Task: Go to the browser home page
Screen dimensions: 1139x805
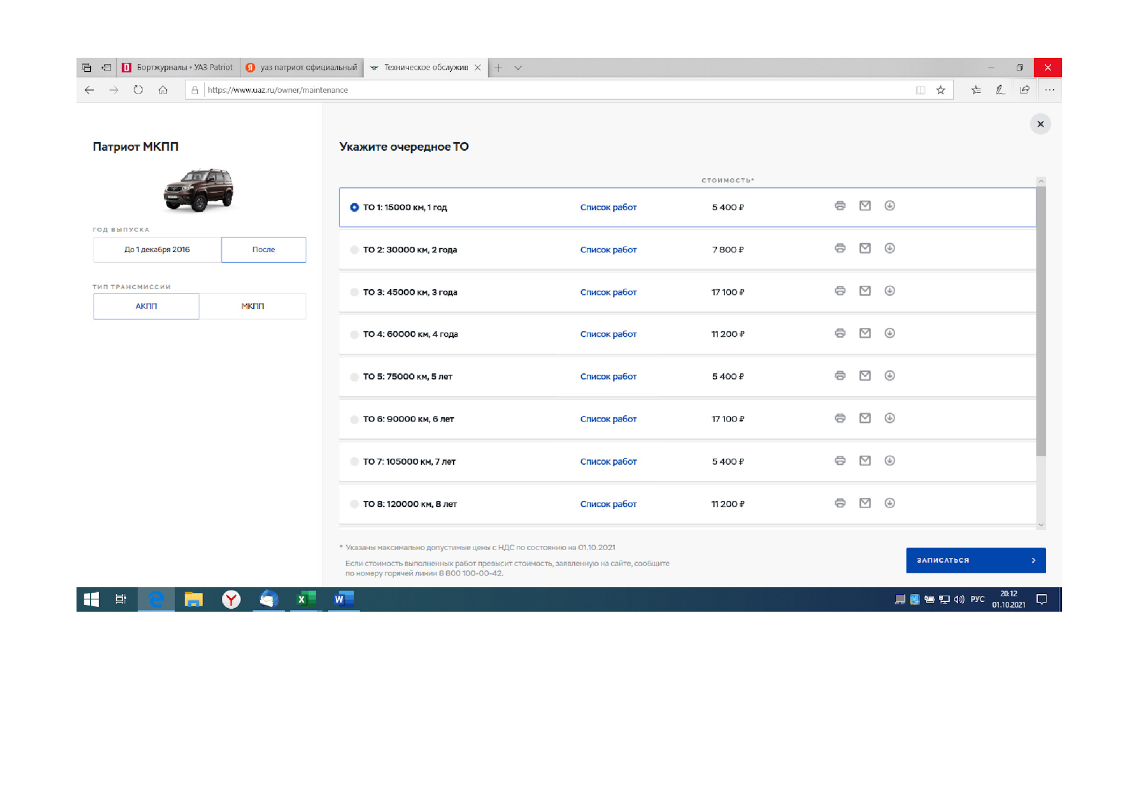Action: pyautogui.click(x=163, y=90)
